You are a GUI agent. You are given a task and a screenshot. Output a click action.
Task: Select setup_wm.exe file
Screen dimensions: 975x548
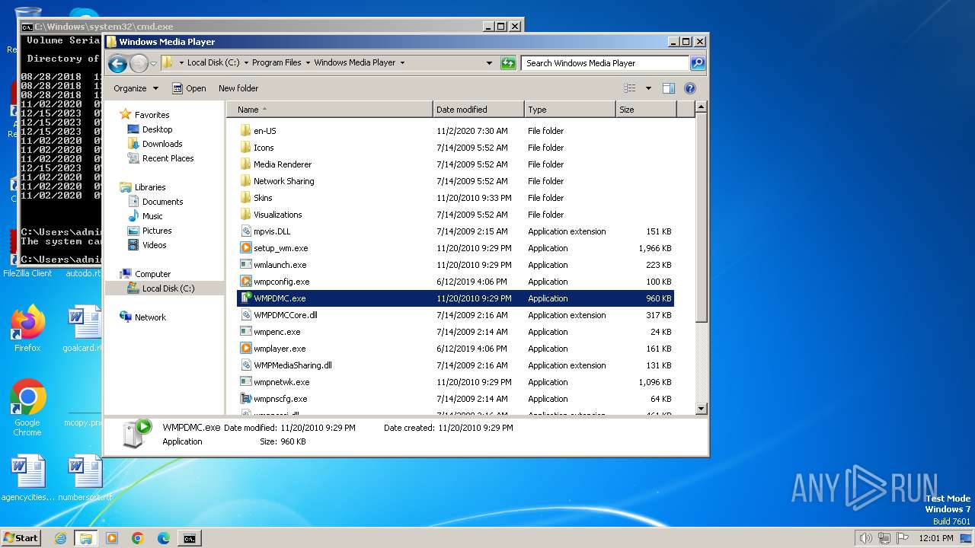[x=456, y=248]
